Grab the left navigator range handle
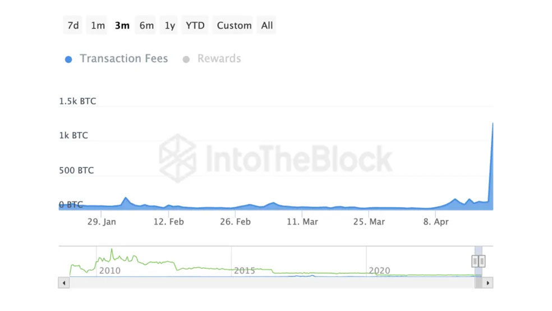 point(475,261)
